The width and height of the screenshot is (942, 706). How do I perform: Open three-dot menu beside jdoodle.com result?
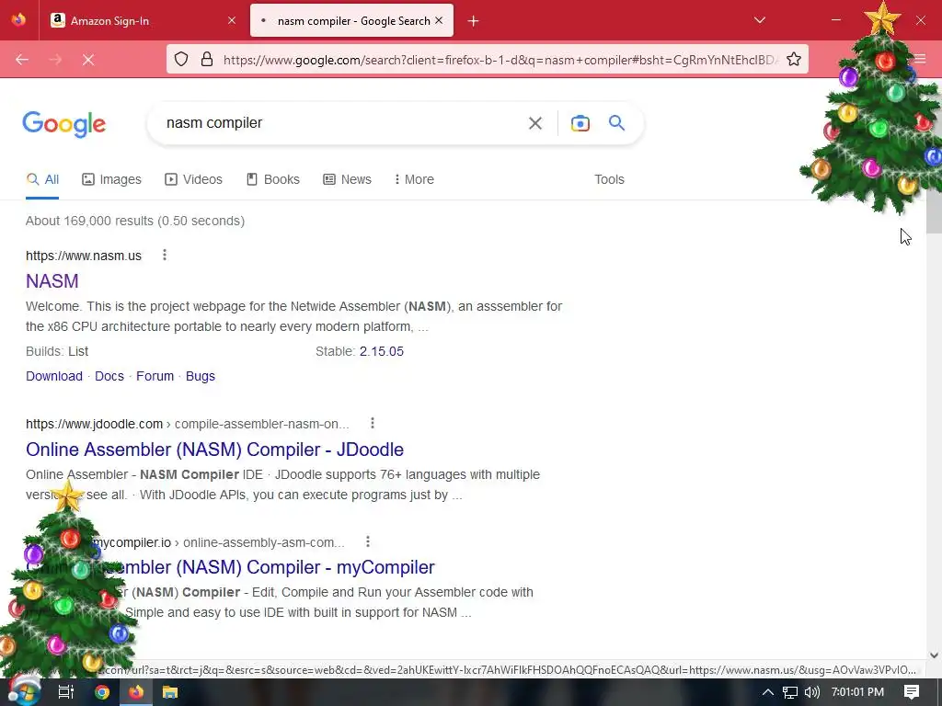(x=373, y=423)
